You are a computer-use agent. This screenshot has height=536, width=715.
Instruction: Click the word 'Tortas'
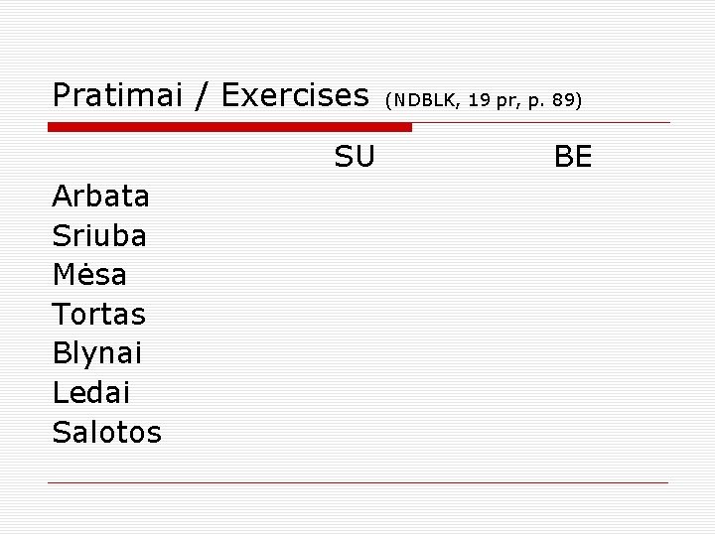(x=99, y=314)
